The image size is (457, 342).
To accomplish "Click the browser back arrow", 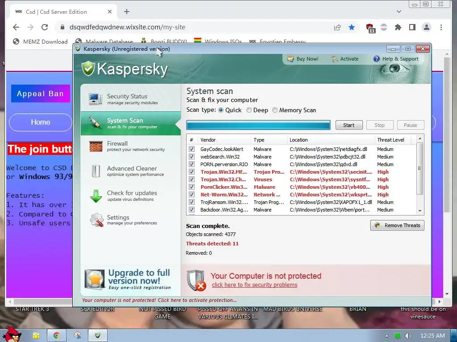I will point(16,27).
